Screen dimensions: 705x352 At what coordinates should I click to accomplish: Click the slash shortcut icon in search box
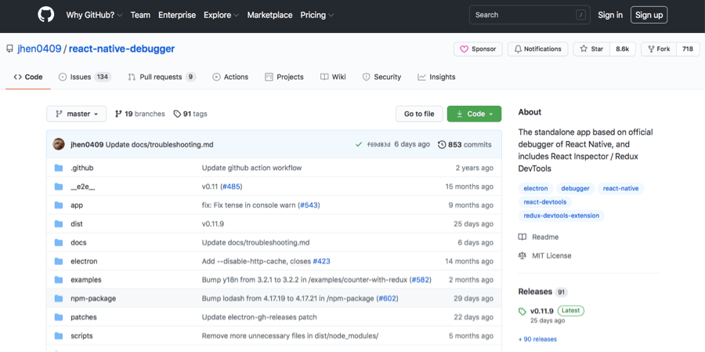tap(581, 15)
